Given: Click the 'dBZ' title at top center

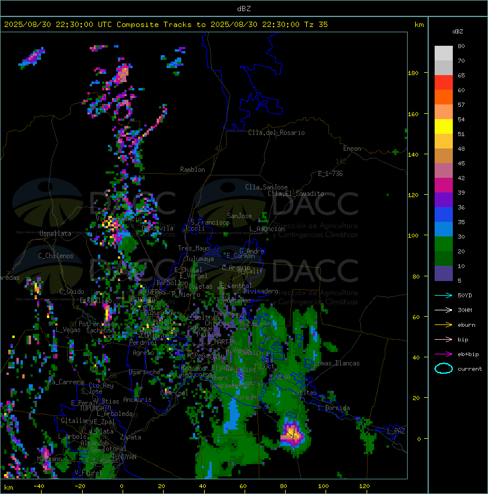Looking at the screenshot, I should [x=244, y=9].
